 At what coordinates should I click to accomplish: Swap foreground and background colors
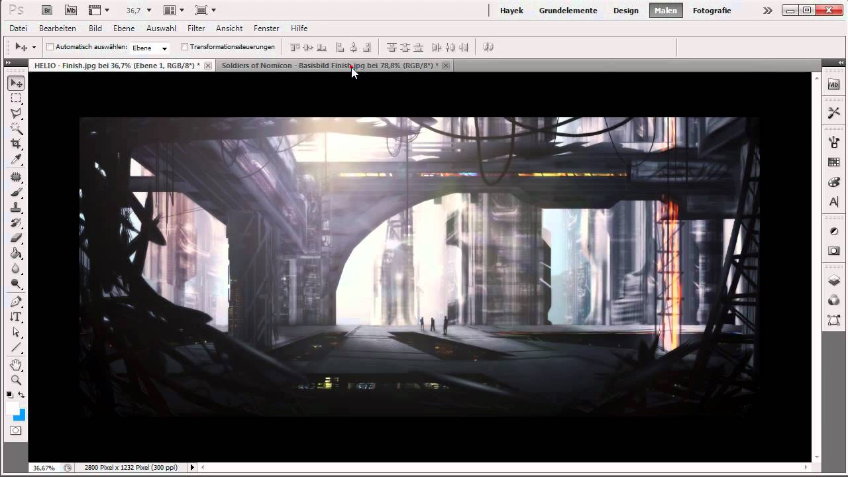[21, 395]
